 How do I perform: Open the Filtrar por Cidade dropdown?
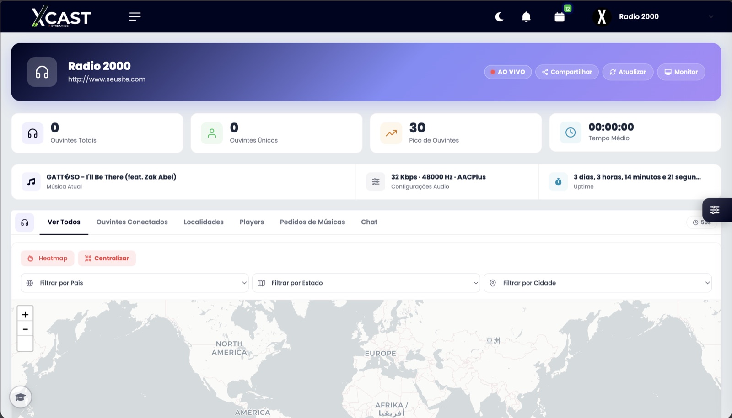[x=597, y=283]
